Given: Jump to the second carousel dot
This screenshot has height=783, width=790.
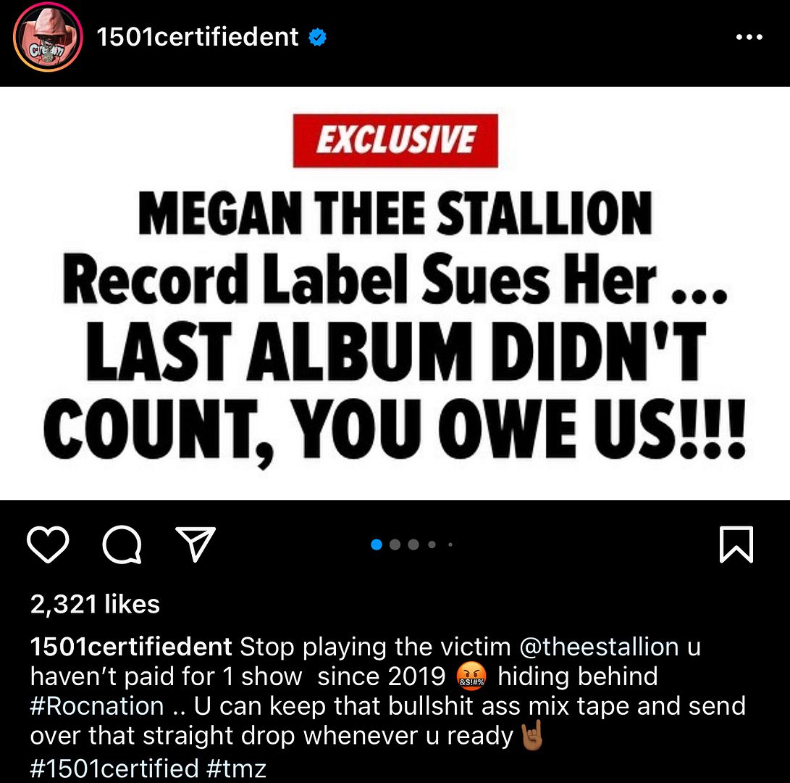Looking at the screenshot, I should pos(395,544).
